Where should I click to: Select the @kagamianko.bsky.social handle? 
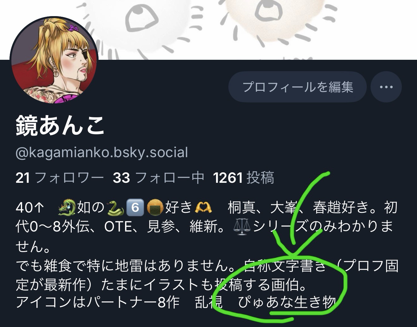tap(102, 152)
